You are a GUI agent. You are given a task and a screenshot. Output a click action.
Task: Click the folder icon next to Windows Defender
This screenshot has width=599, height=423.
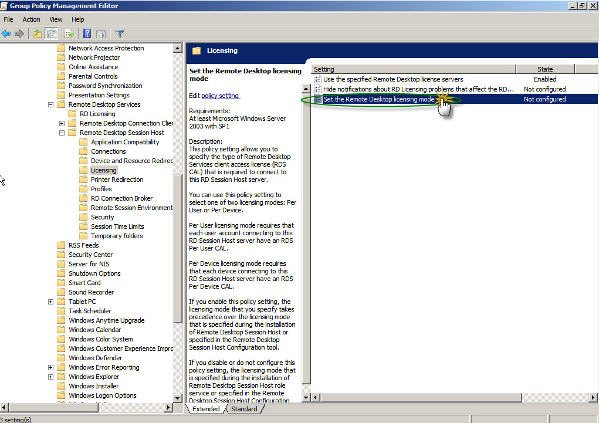click(x=61, y=358)
